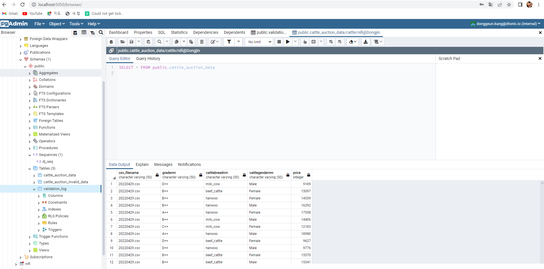The width and height of the screenshot is (544, 269).
Task: Open the Messages tab in results panel
Action: (163, 164)
